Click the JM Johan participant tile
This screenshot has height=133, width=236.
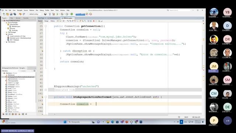(214, 67)
